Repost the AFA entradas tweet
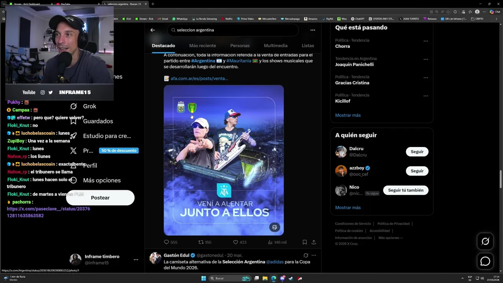 click(204, 242)
